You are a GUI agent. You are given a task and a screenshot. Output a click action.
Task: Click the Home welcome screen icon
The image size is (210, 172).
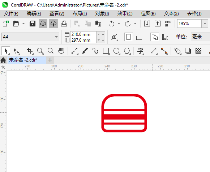3,60
